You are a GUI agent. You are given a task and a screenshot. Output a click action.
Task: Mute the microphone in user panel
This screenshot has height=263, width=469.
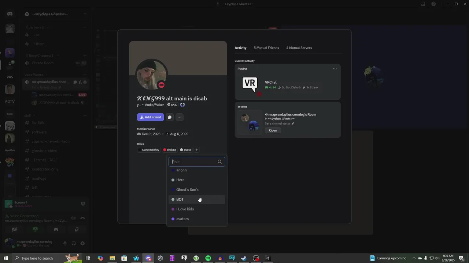pyautogui.click(x=65, y=243)
